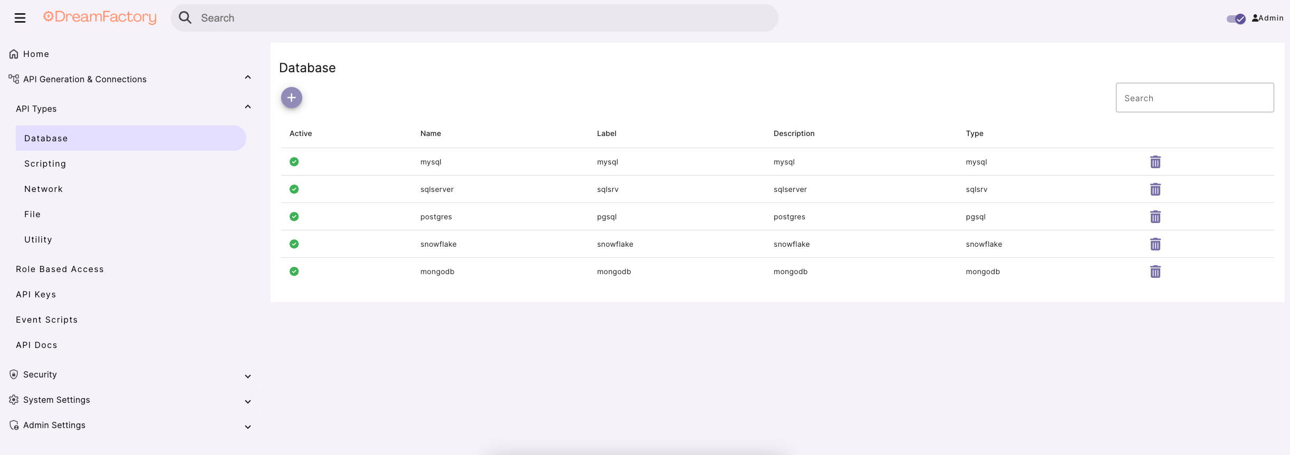The image size is (1290, 455).
Task: Delete the mongodb database entry
Action: [x=1155, y=272]
